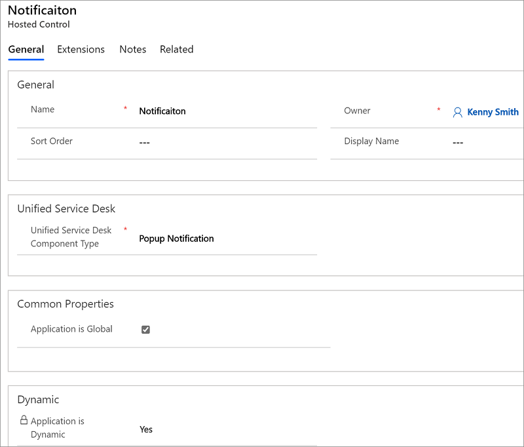The width and height of the screenshot is (524, 447).
Task: Click the Owner field label
Action: tap(357, 111)
